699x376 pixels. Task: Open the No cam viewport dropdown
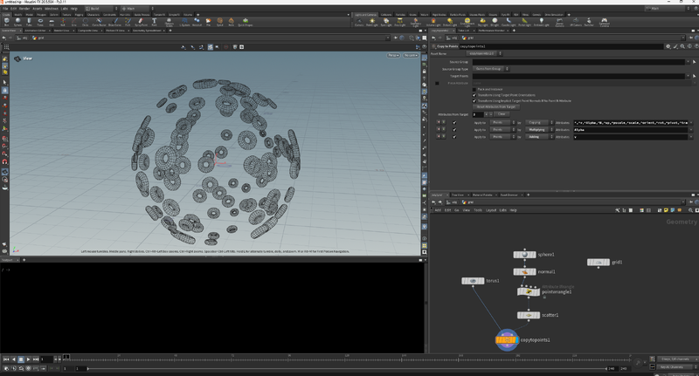pos(411,55)
